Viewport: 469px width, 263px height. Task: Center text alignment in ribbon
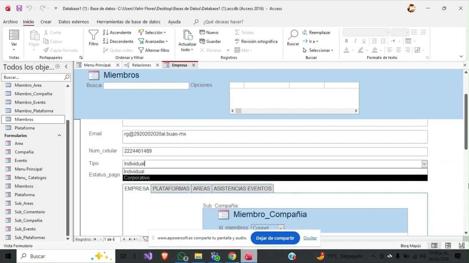399,50
